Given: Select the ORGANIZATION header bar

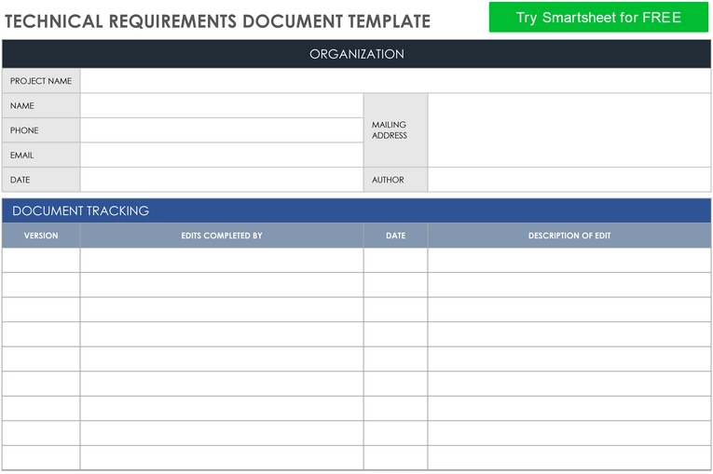Looking at the screenshot, I should pos(356,54).
